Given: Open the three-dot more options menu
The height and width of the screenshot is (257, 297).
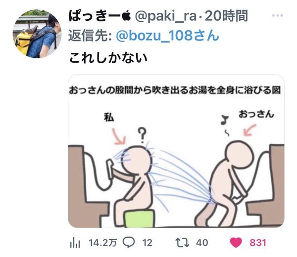Looking at the screenshot, I should pyautogui.click(x=278, y=15).
